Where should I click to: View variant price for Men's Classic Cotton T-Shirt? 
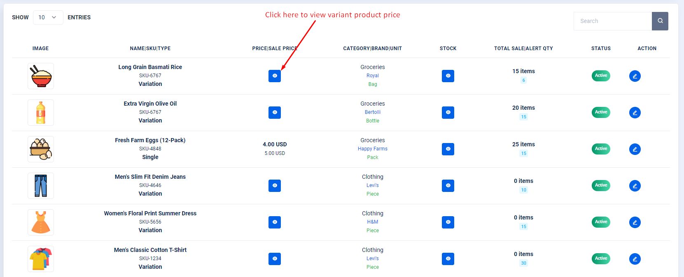275,259
